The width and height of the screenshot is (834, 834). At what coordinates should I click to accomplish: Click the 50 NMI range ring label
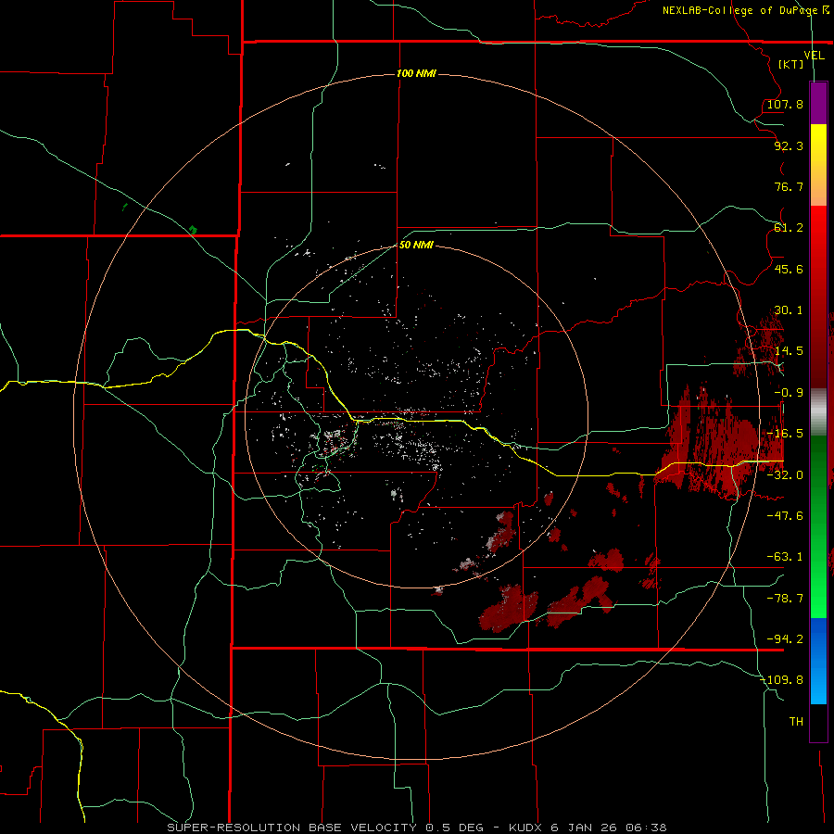[x=416, y=245]
